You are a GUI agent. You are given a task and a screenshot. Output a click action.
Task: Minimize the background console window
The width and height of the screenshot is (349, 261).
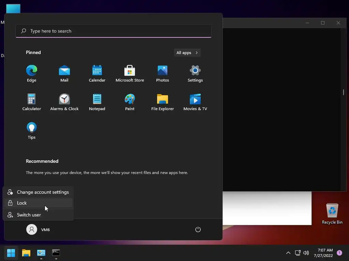[307, 23]
